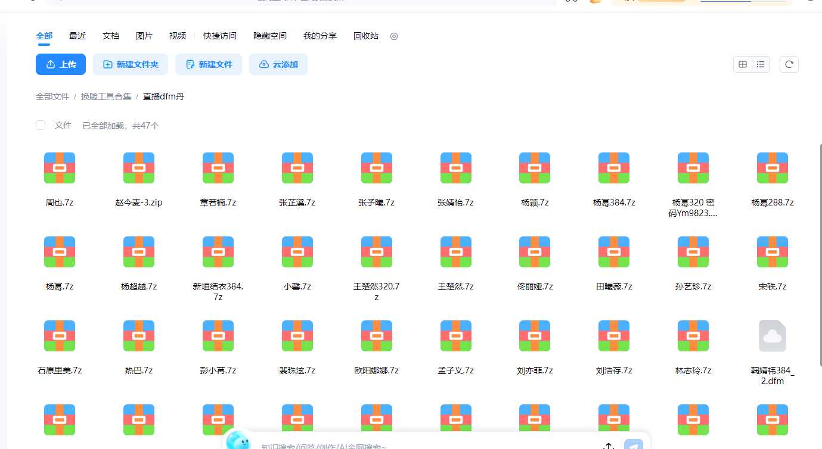Select the 赵今麦-3.zip archive icon
Viewport: 822px width, 449px height.
[139, 168]
